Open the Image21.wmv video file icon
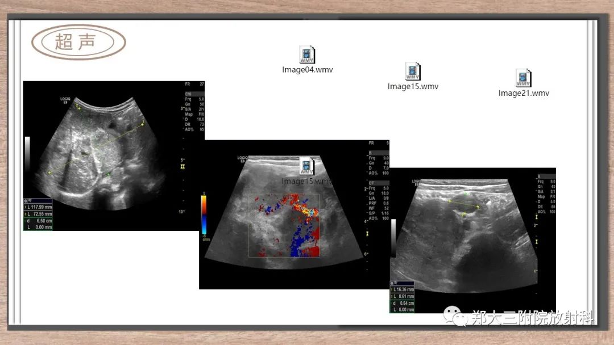The width and height of the screenshot is (614, 345). pos(523,78)
